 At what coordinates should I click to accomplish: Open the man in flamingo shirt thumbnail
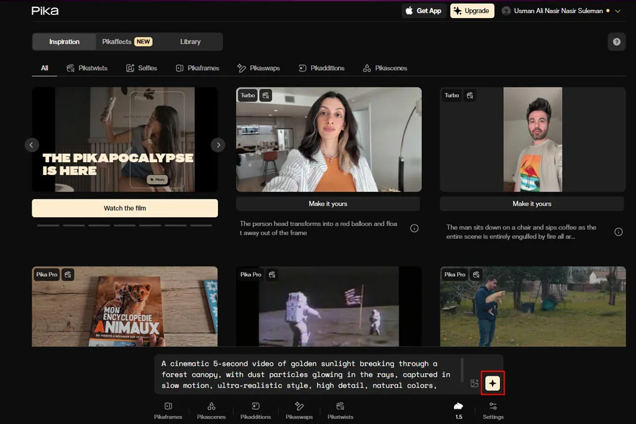532,140
